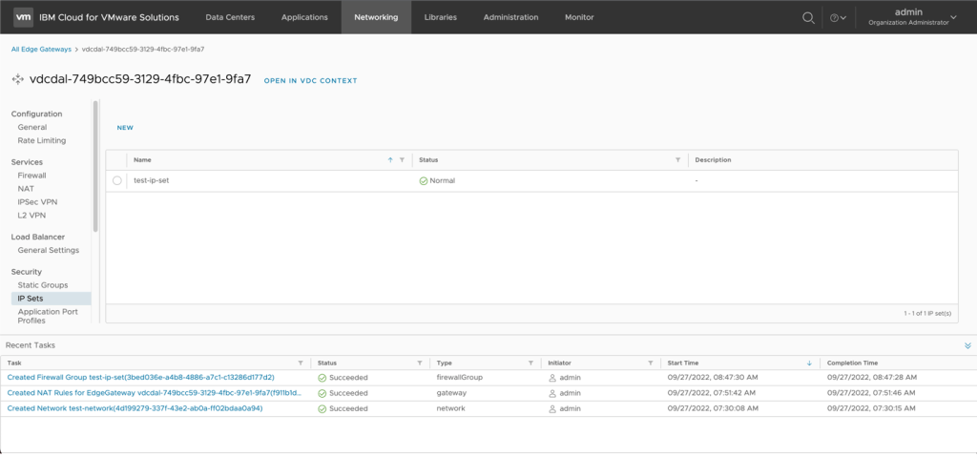The image size is (977, 457).
Task: Click the NEW button to create IP set
Action: (x=125, y=127)
